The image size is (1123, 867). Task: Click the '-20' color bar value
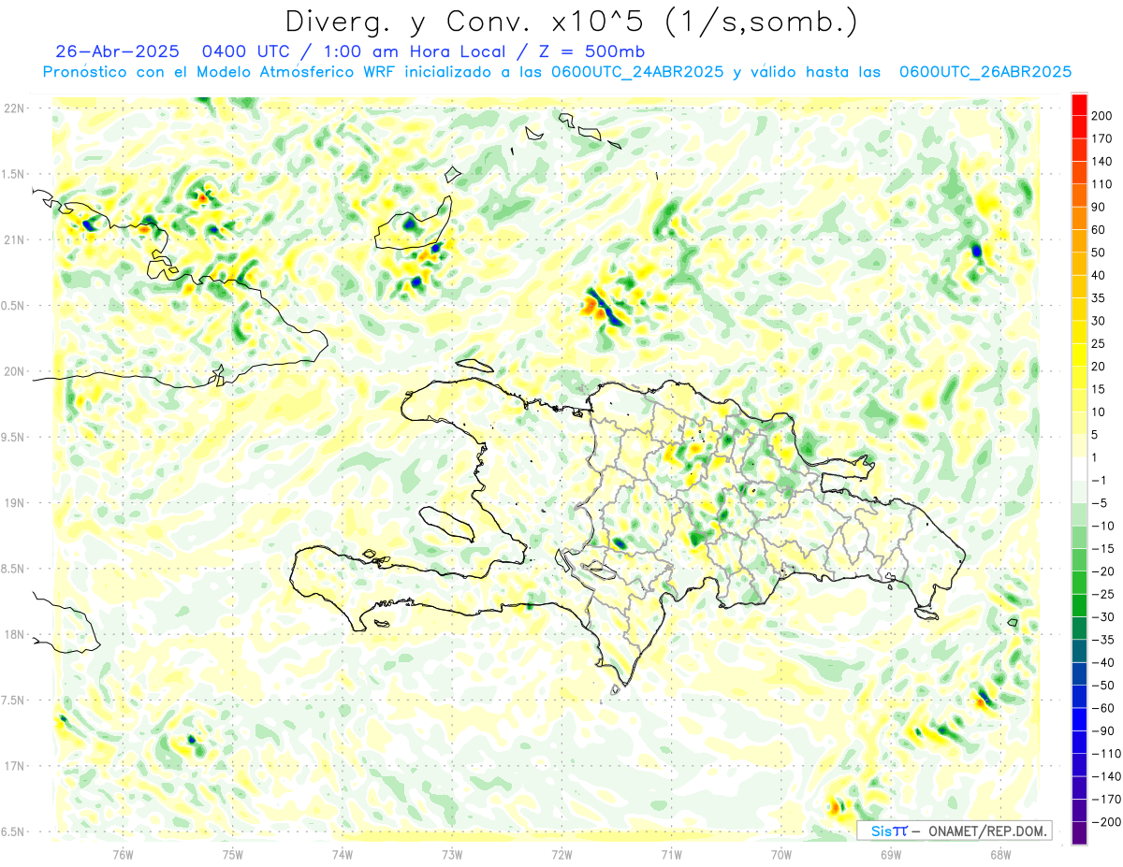coord(1101,571)
